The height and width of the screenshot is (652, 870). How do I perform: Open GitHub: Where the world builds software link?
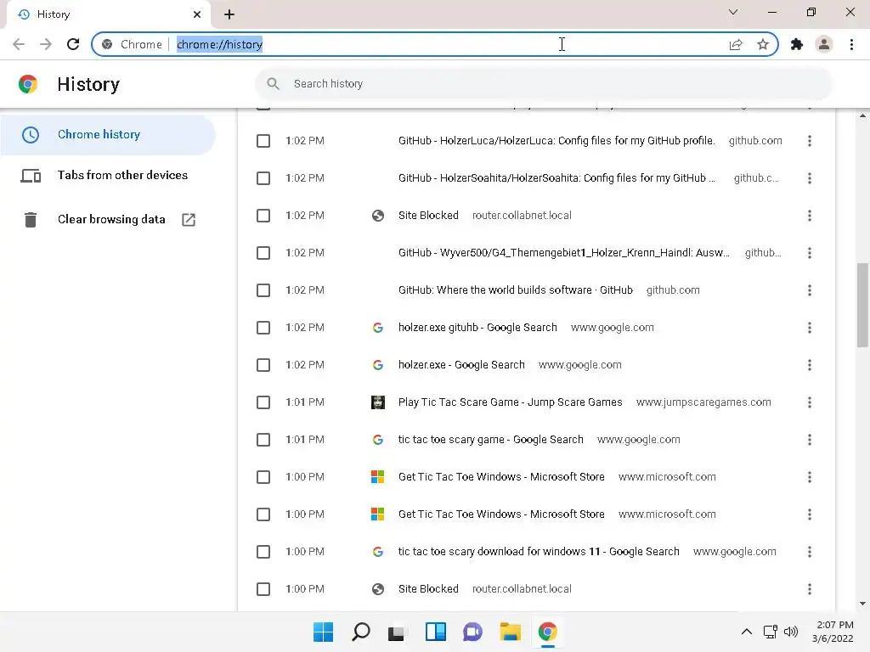click(516, 290)
